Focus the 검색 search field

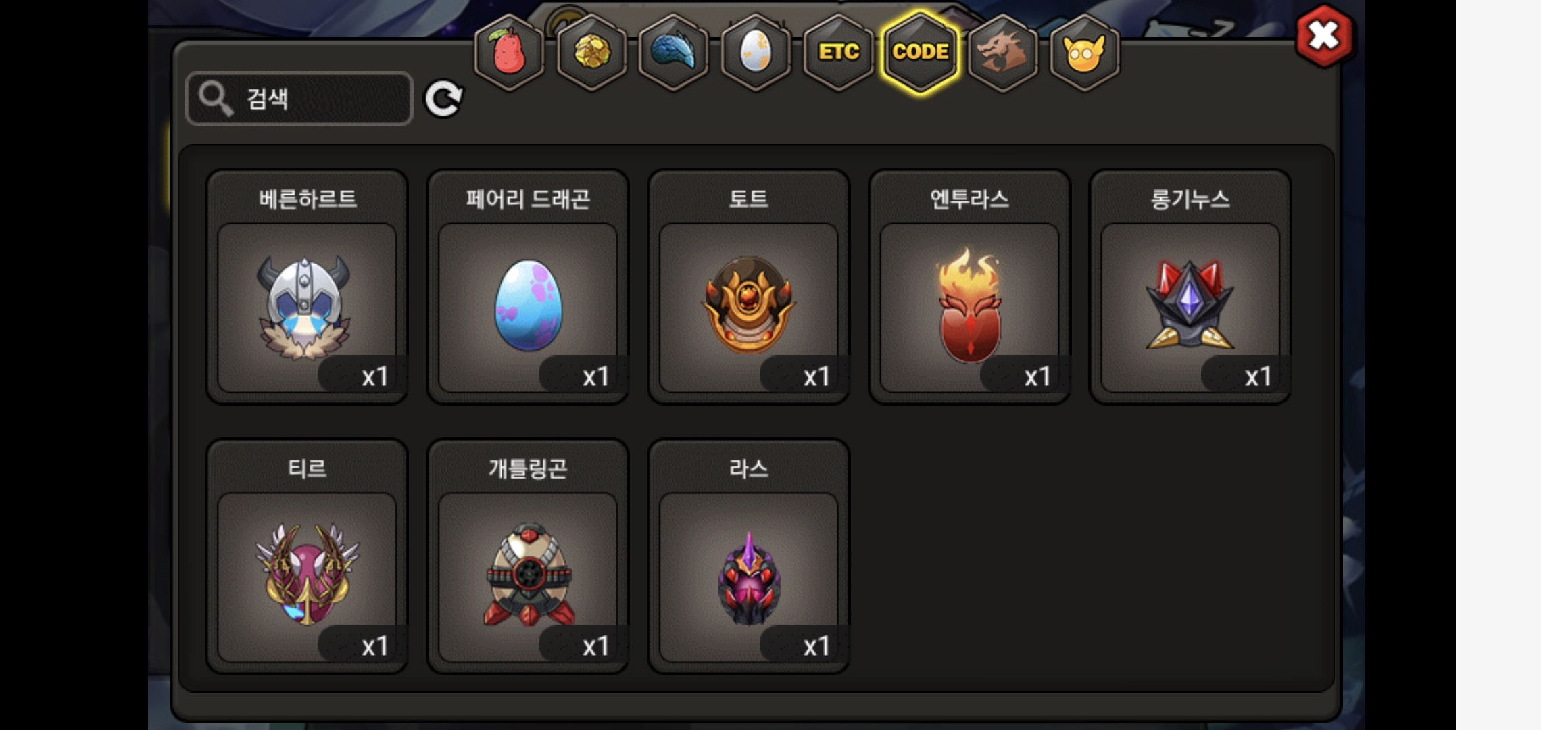pos(299,99)
